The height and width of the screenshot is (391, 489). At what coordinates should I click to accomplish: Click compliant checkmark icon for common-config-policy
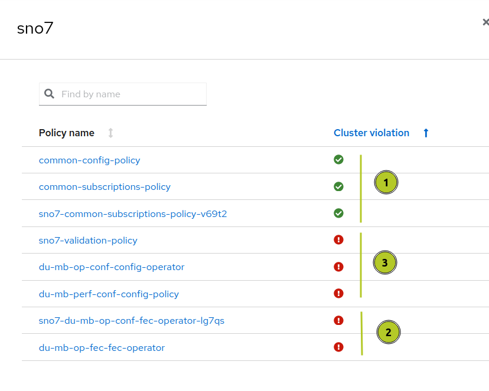tap(338, 159)
